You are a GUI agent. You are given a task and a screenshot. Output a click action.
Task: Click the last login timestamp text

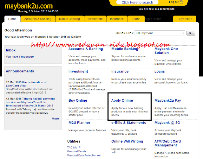[43, 37]
